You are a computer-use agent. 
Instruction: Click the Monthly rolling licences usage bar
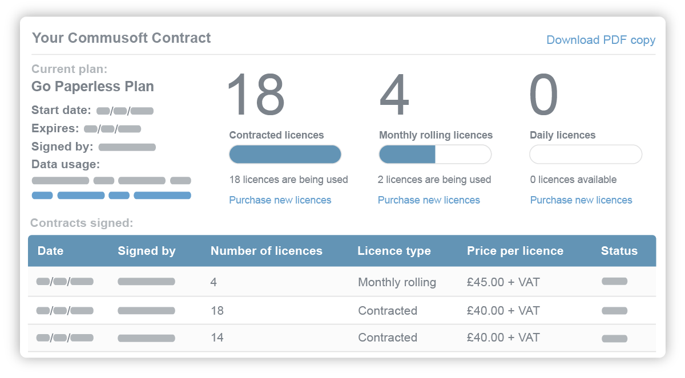pyautogui.click(x=435, y=154)
